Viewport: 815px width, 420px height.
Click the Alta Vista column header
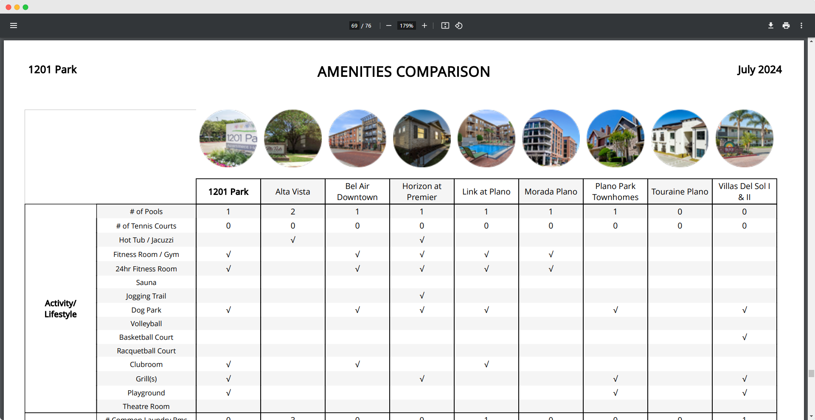click(293, 192)
